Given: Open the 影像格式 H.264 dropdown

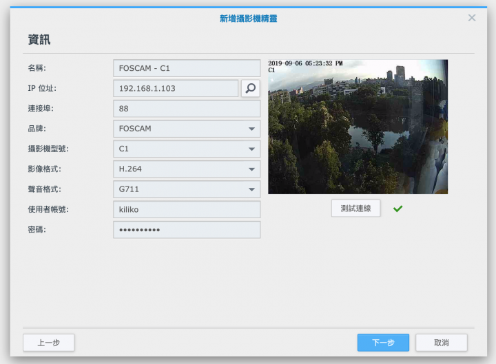Looking at the screenshot, I should pos(187,169).
